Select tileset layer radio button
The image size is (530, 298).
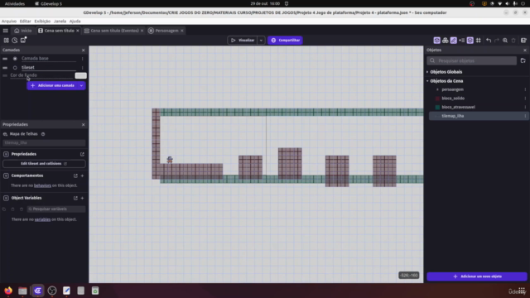[x=15, y=67]
